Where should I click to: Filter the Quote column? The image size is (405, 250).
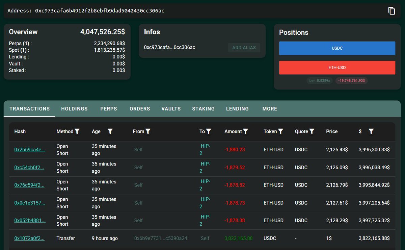312,131
